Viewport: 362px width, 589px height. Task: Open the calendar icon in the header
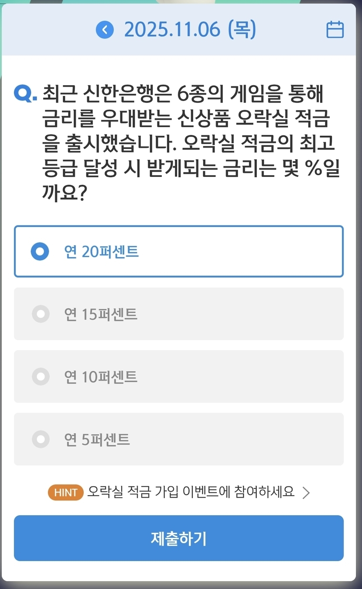pos(335,30)
